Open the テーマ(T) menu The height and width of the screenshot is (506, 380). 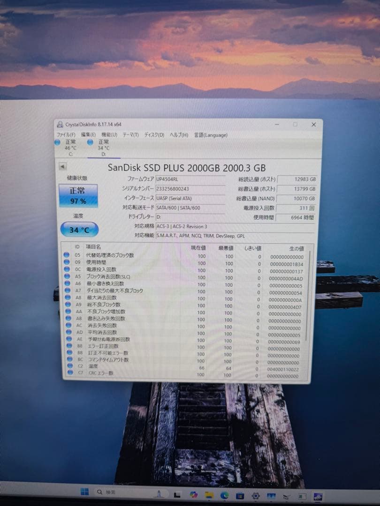pyautogui.click(x=130, y=135)
